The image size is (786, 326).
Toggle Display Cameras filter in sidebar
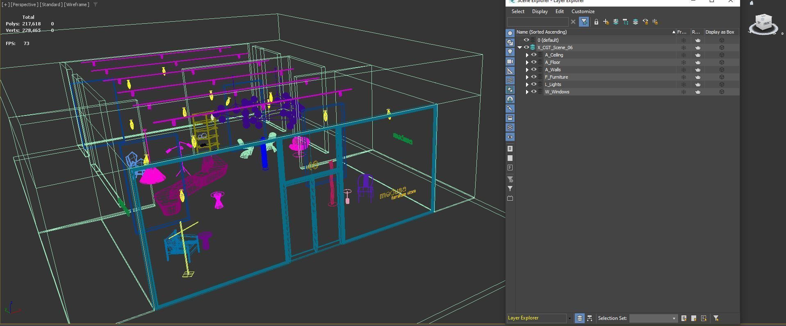click(510, 61)
